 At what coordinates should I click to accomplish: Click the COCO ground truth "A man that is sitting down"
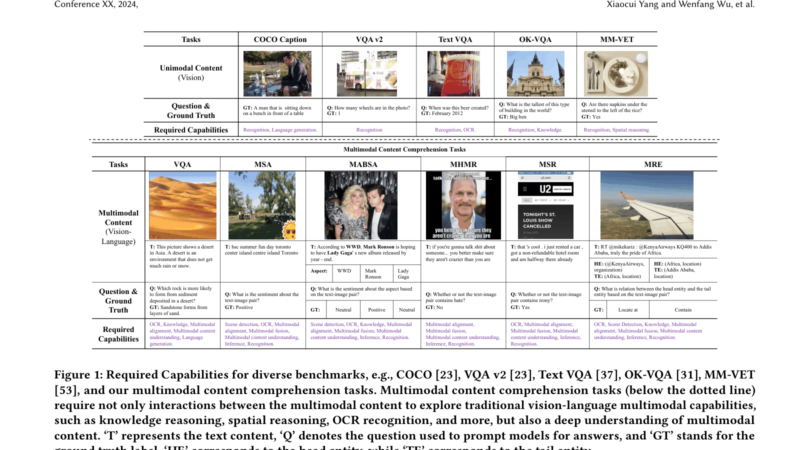coord(277,110)
